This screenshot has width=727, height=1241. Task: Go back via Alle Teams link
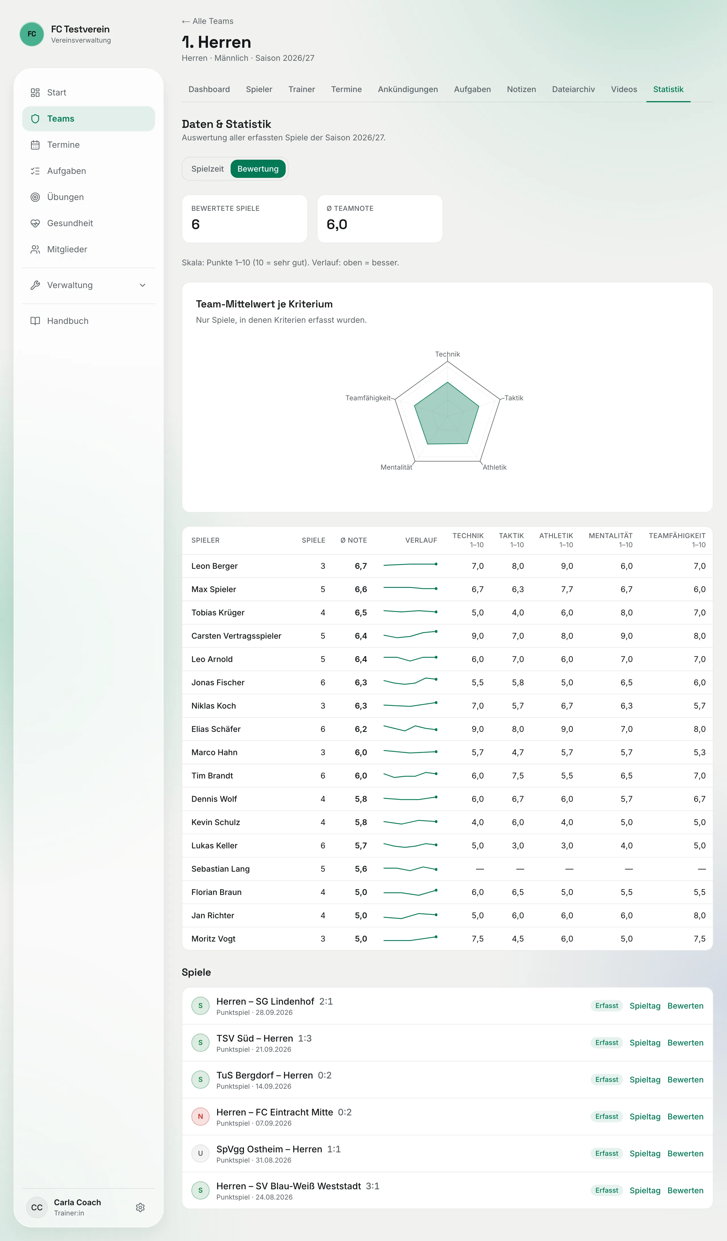coord(207,21)
